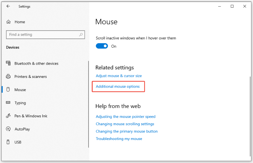Go to Typing settings
The height and width of the screenshot is (163, 253).
(x=20, y=103)
